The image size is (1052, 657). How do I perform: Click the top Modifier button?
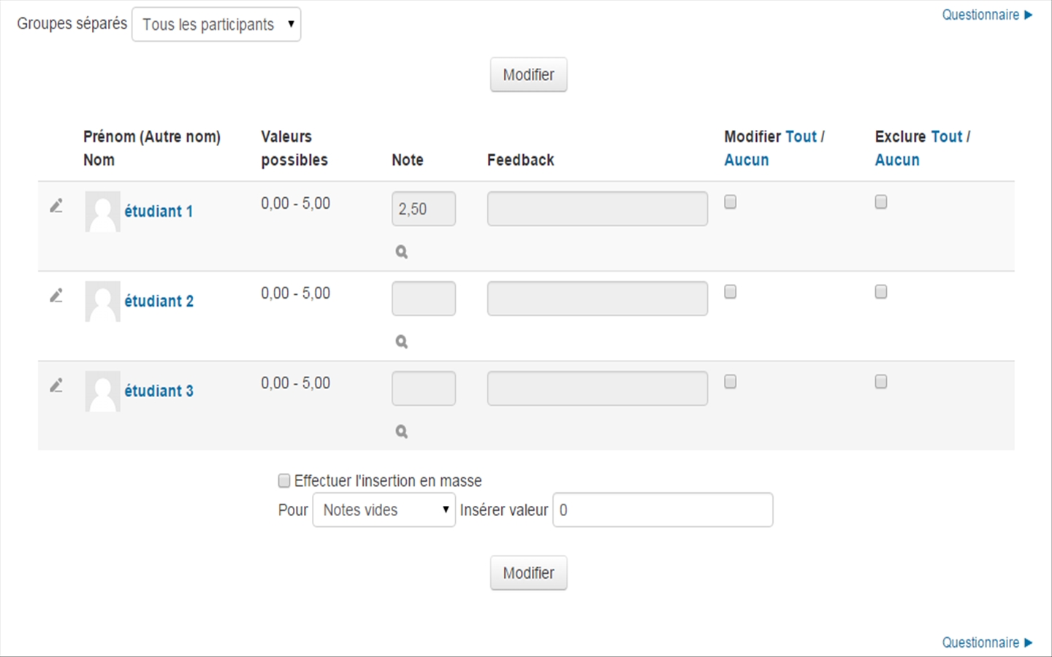pos(529,74)
